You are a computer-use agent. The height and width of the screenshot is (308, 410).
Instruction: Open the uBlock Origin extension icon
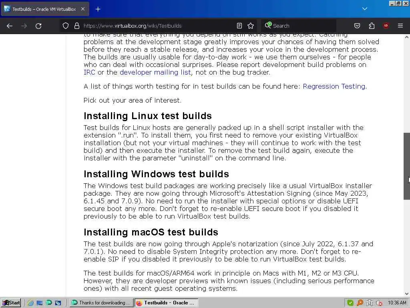[x=386, y=26]
